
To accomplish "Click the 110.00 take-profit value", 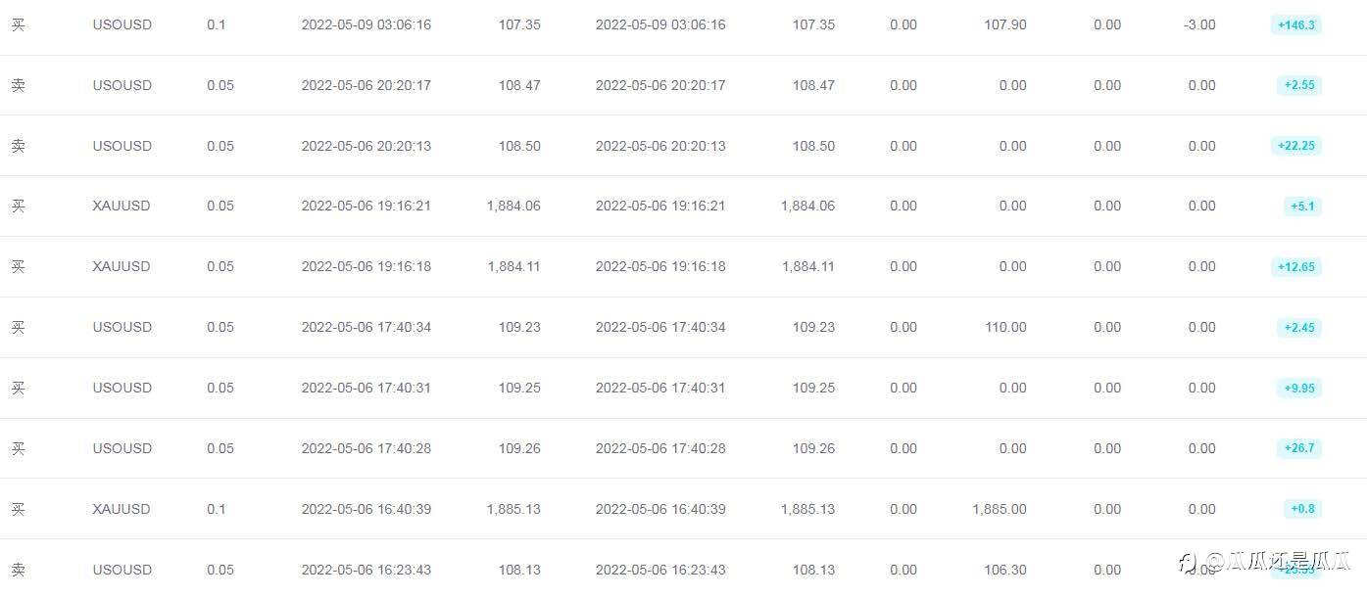I will click(x=1005, y=327).
